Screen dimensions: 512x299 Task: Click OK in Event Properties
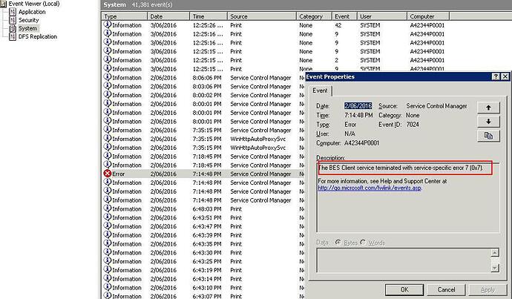[x=404, y=289]
